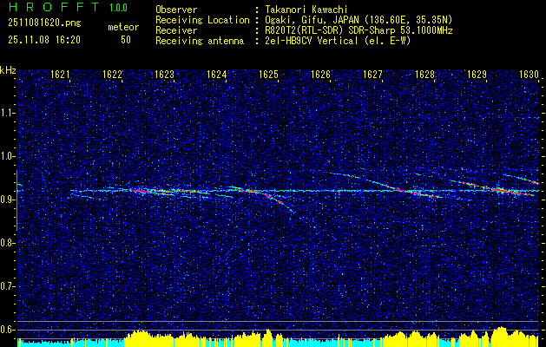Click the 0.7 frequency axis label
Image resolution: width=546 pixels, height=347 pixels.
pyautogui.click(x=8, y=285)
